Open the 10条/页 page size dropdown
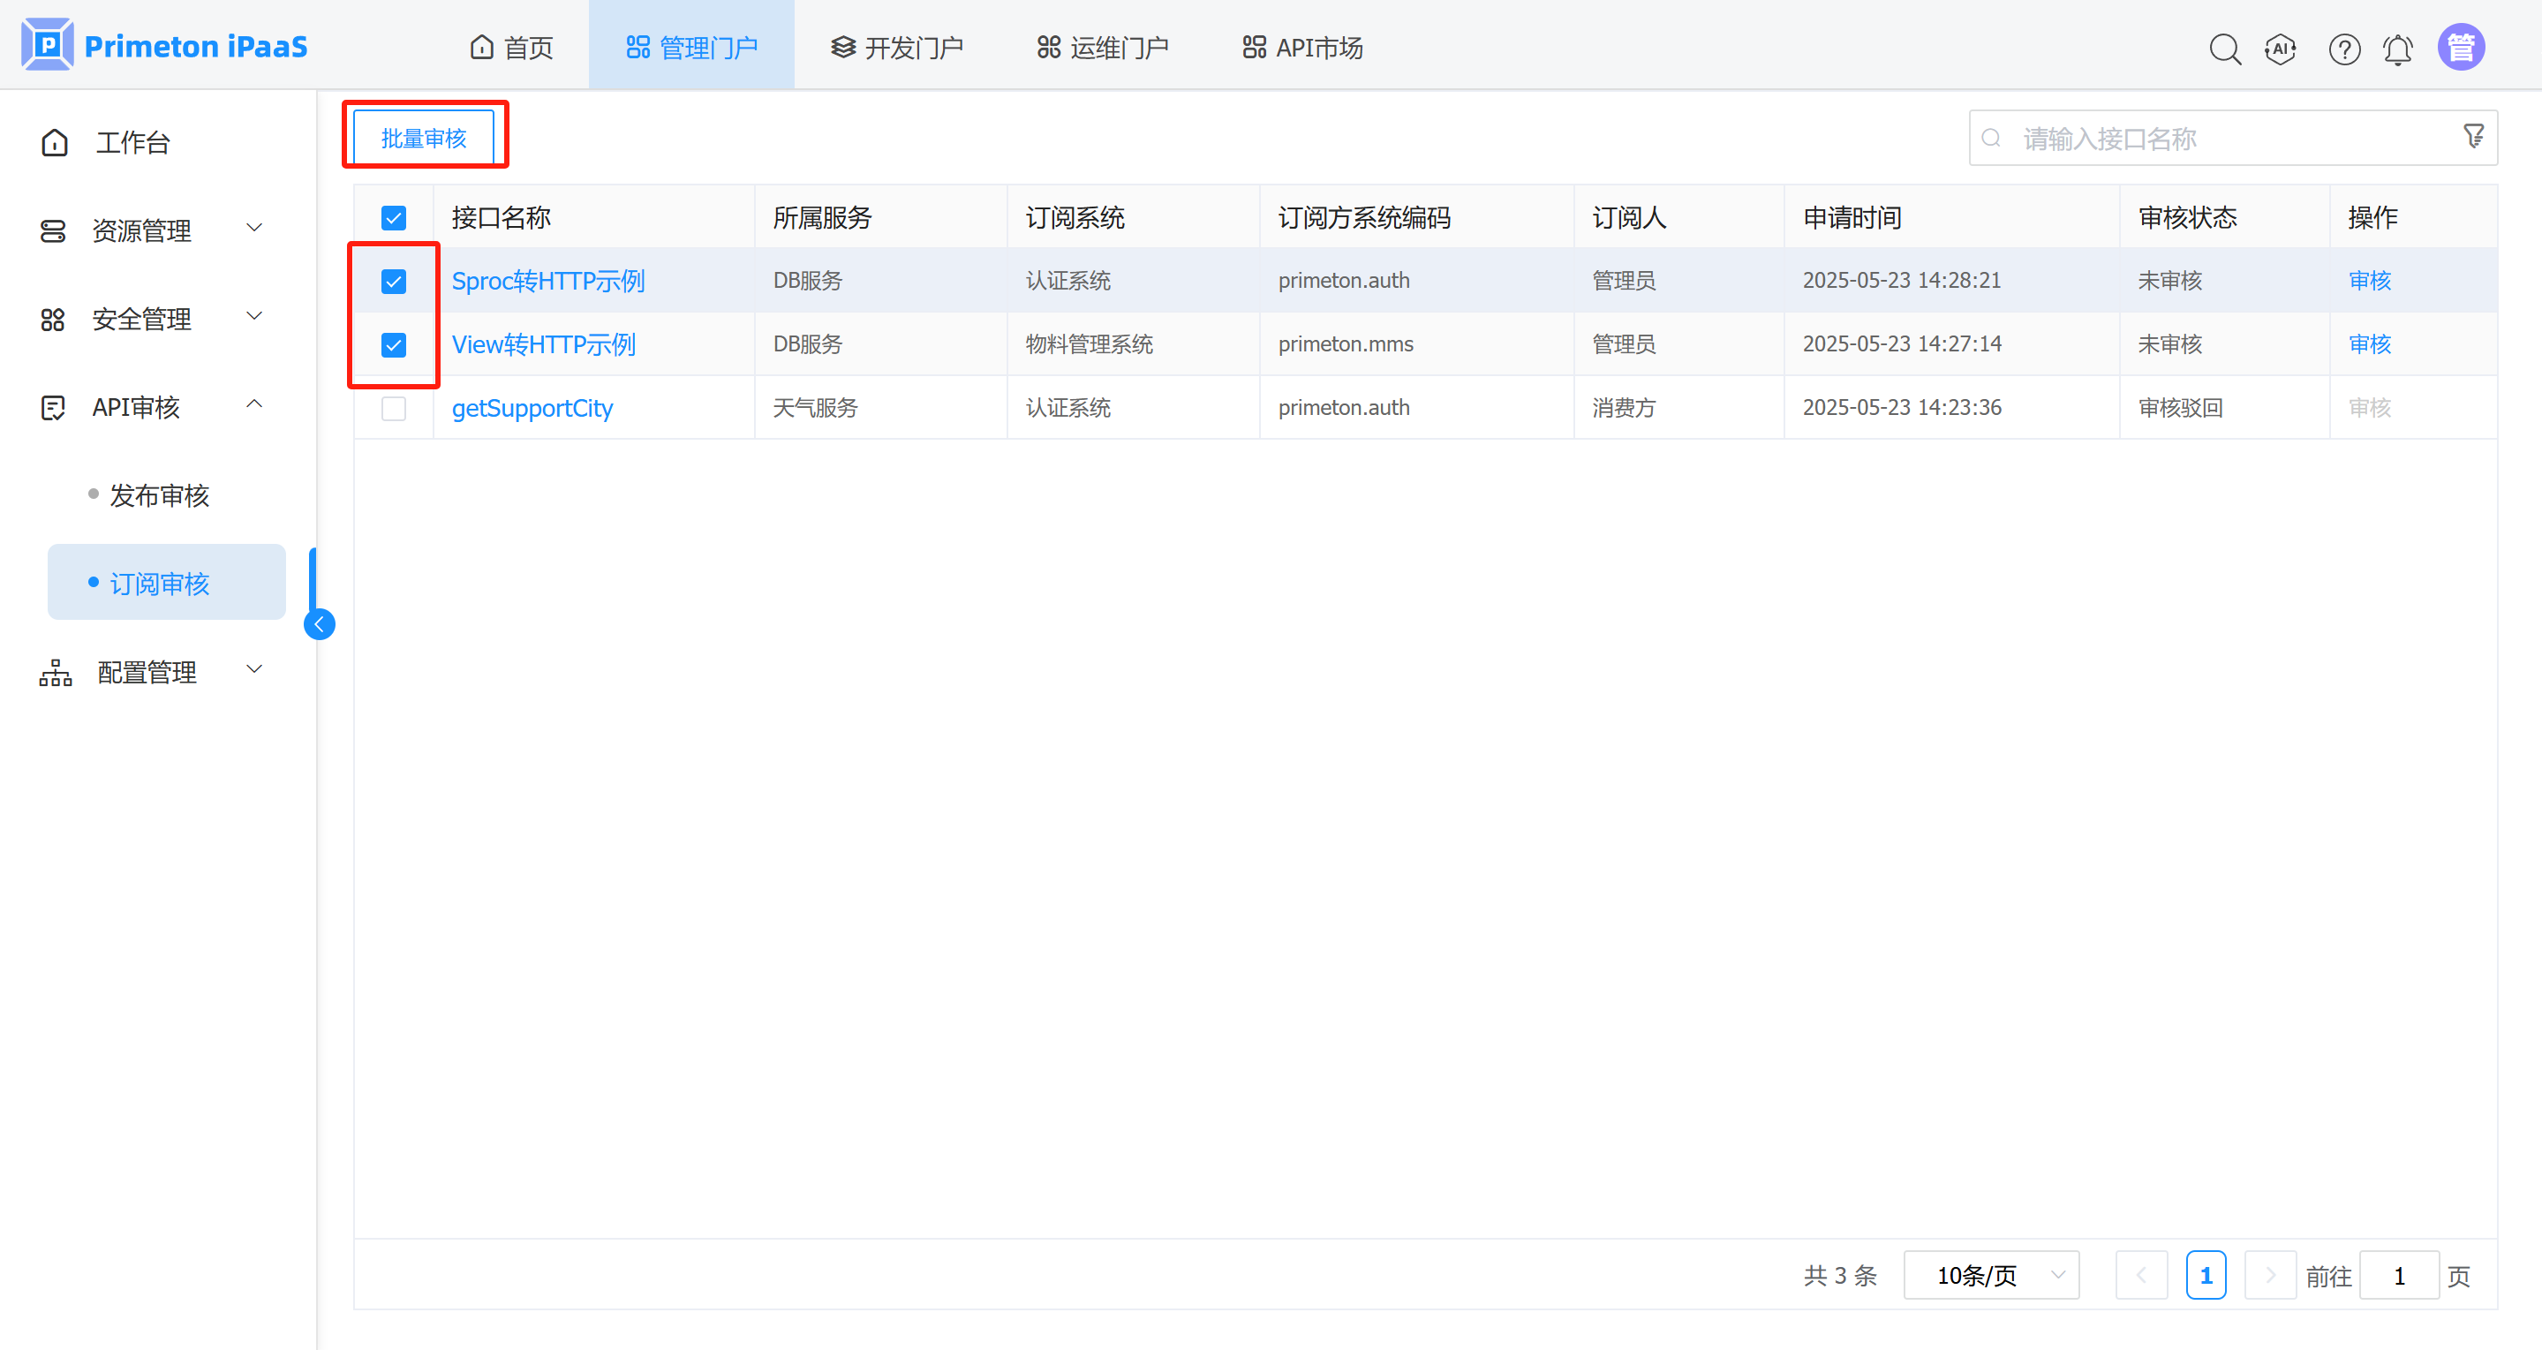Image resolution: width=2542 pixels, height=1350 pixels. [1990, 1275]
